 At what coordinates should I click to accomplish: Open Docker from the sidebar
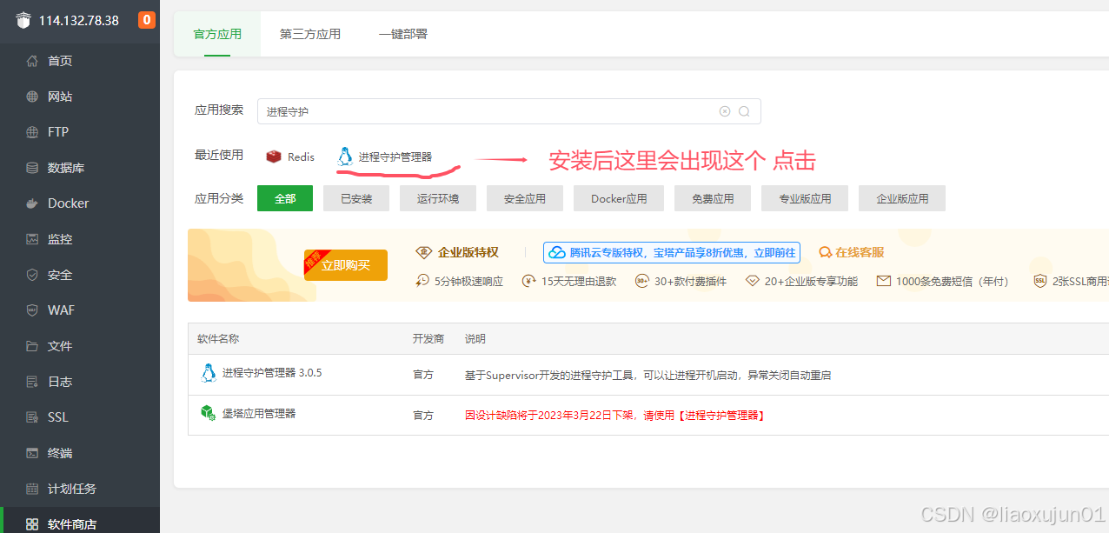coord(68,203)
